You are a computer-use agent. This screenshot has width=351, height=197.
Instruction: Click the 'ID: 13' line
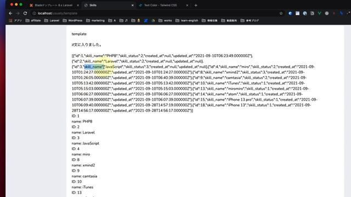(77, 193)
